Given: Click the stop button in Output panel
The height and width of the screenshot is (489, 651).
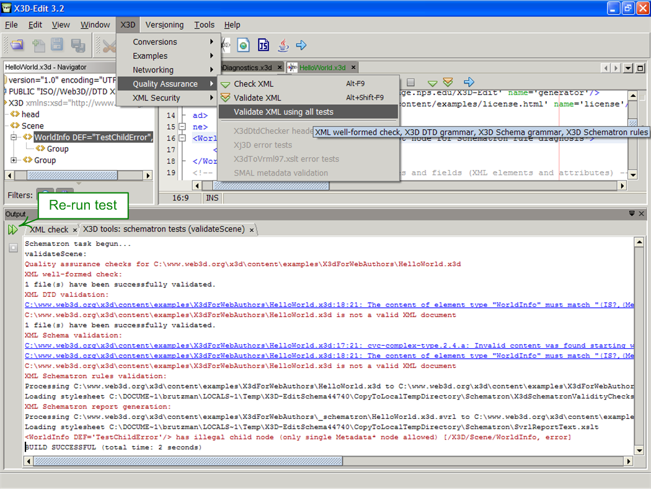Looking at the screenshot, I should click(x=13, y=248).
